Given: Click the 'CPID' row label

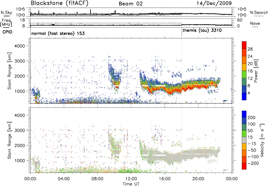Looking at the screenshot, I should click(x=7, y=32).
